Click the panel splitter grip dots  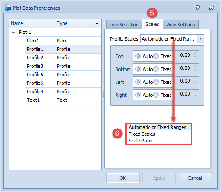[x=103, y=94]
